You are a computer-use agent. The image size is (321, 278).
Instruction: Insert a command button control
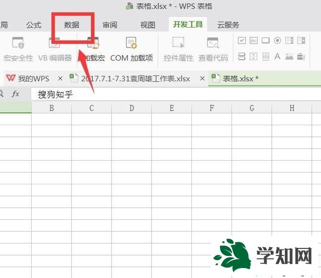click(x=266, y=41)
